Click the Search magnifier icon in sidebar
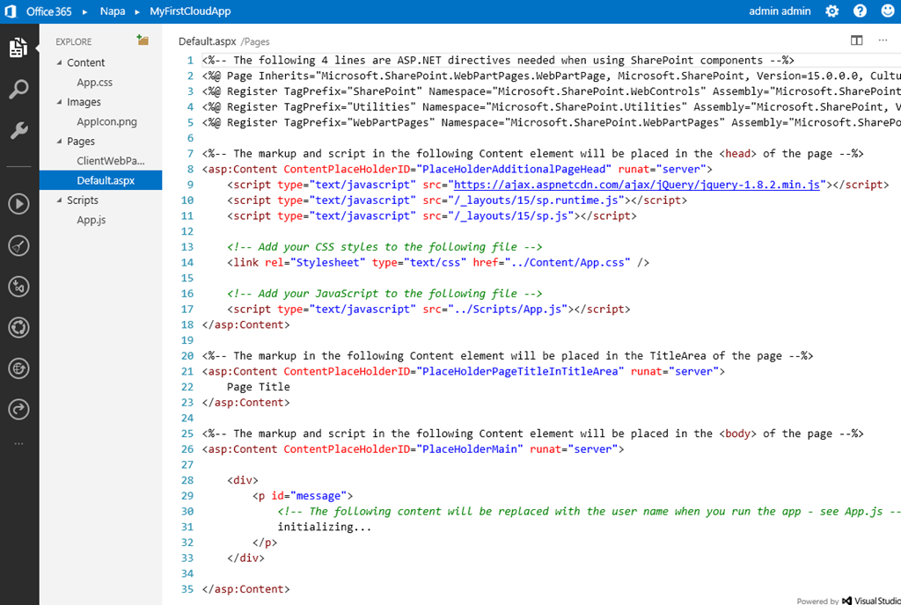The image size is (901, 605). pyautogui.click(x=18, y=89)
